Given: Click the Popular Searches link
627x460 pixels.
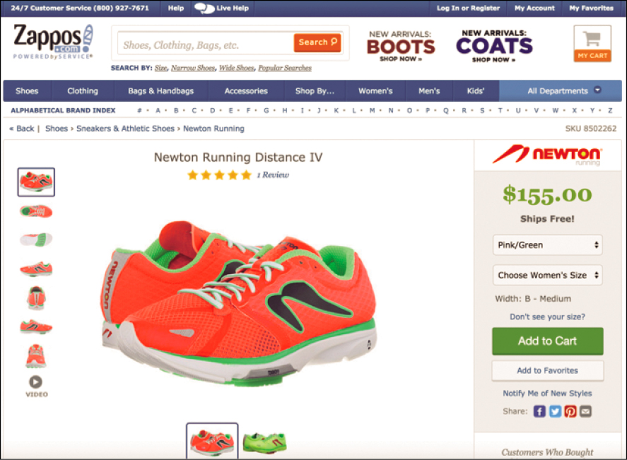Looking at the screenshot, I should click(x=285, y=68).
